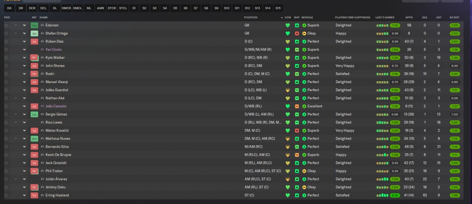Image resolution: width=472 pixels, height=204 pixels.
Task: Select the AMR position slot tab
Action: tap(100, 8)
